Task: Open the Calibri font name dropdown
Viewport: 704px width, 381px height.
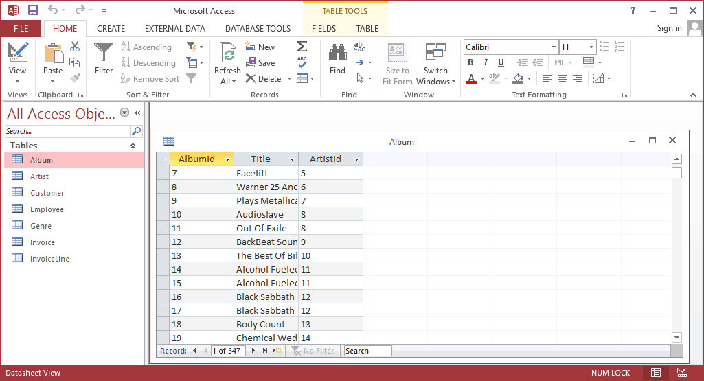Action: (x=554, y=47)
